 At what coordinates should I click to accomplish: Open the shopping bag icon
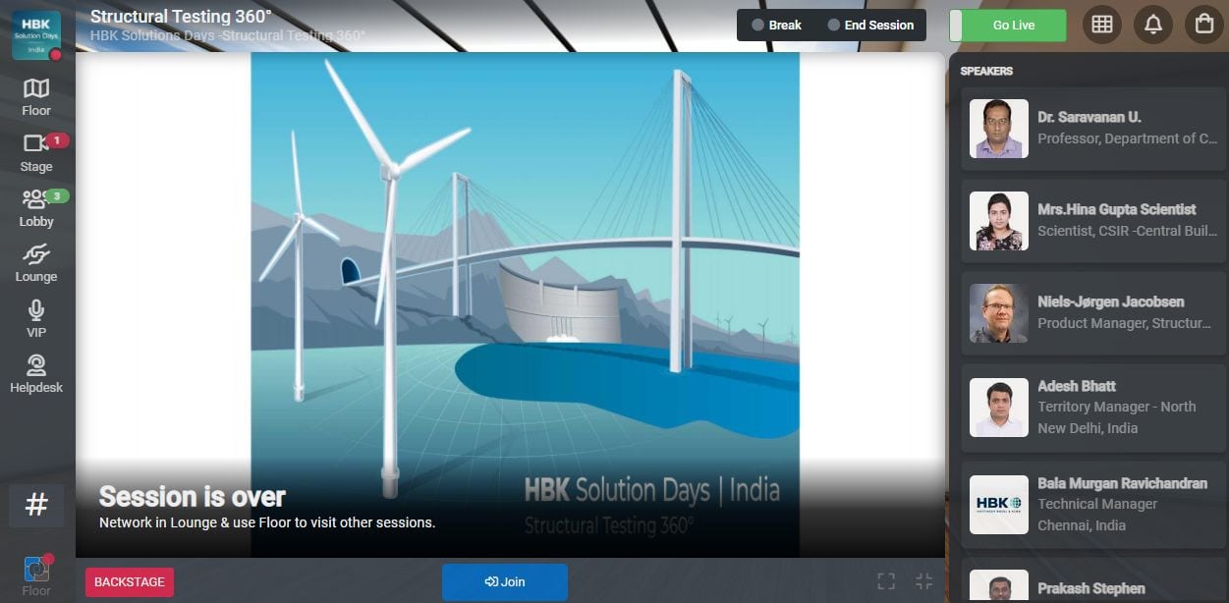click(x=1203, y=26)
